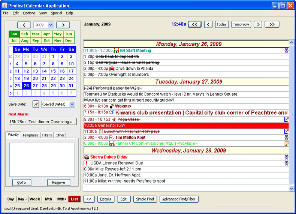Viewport: 296px width, 214px height.
Task: Click the Pimlical app icon in title bar
Action: coord(4,6)
